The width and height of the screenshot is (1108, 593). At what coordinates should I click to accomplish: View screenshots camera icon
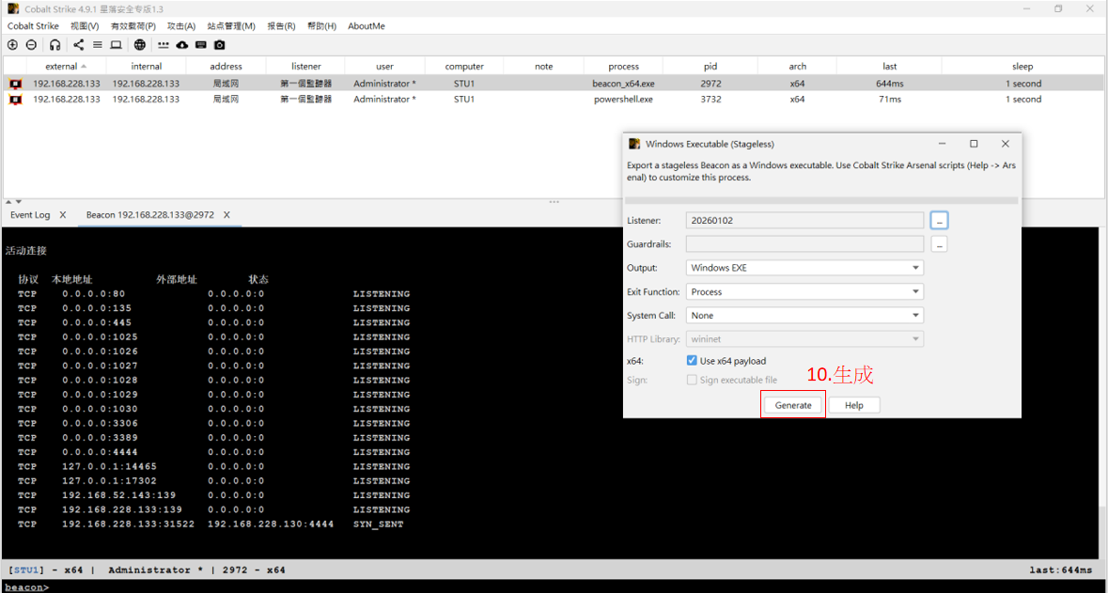click(220, 45)
